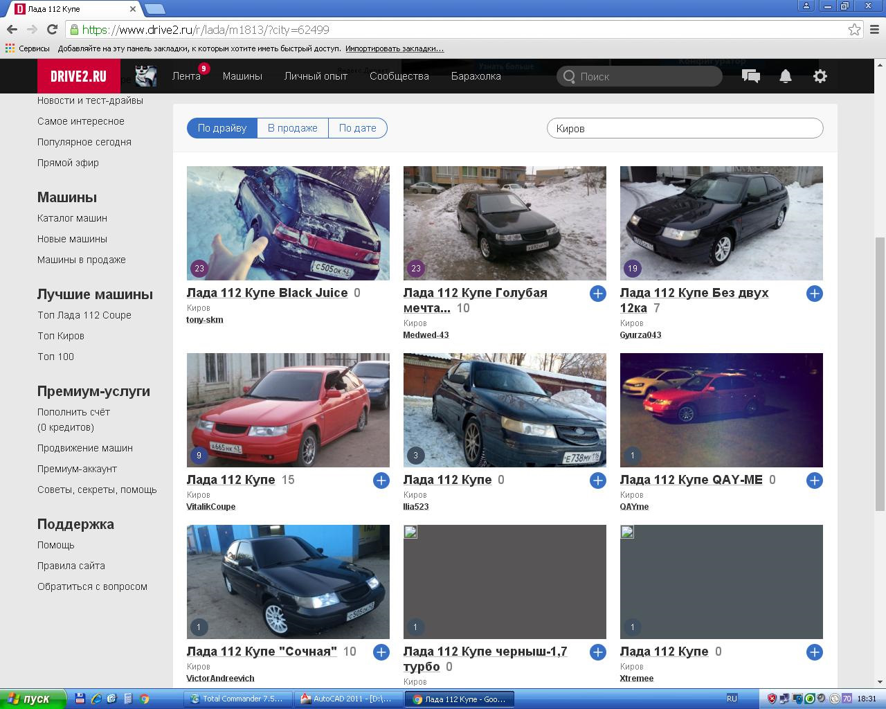Open Топ Лада 112 Coupe link
This screenshot has height=709, width=886.
pyautogui.click(x=84, y=315)
